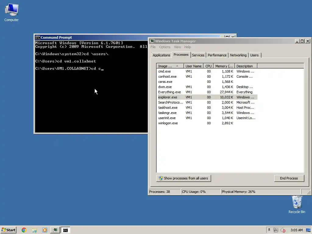Switch to the Processes tab
The width and height of the screenshot is (312, 234).
pos(181,55)
